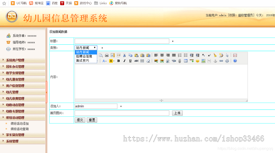Image resolution: width=275 pixels, height=153 pixels.
Task: Click the subscript icon
Action: [204, 55]
